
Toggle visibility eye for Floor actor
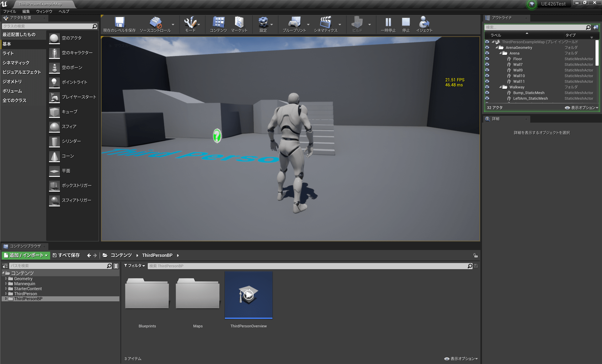(487, 59)
